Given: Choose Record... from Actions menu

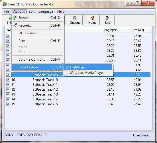Looking at the screenshot, I should 38,25.
